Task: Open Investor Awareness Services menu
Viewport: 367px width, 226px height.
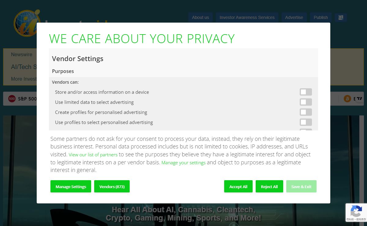Action: click(247, 17)
